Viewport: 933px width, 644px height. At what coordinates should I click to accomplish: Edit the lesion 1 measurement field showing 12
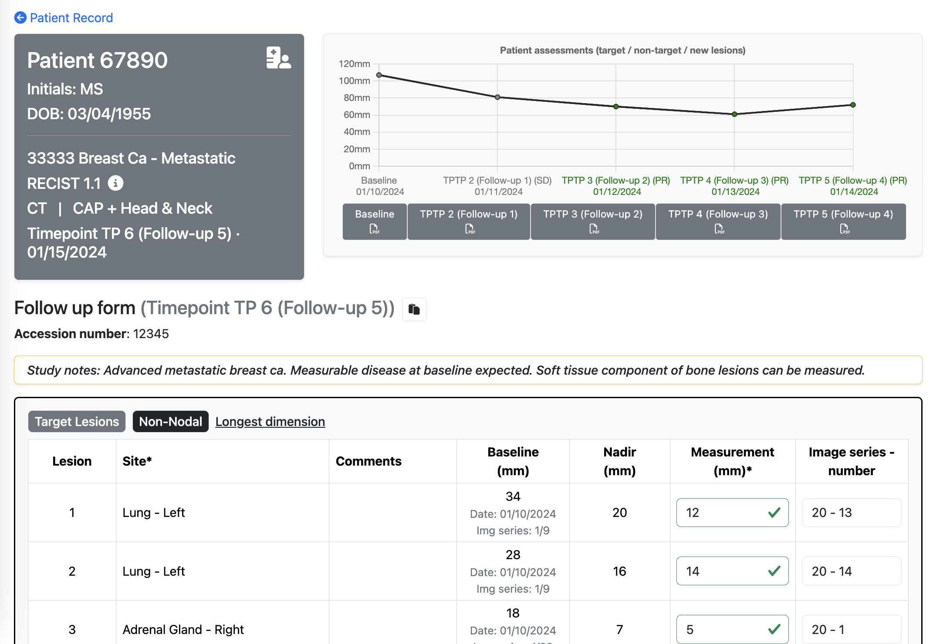(x=723, y=513)
